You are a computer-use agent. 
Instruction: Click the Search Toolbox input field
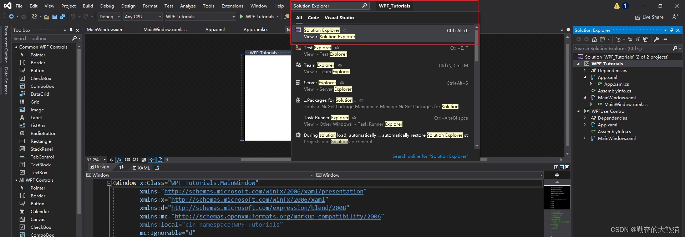42,39
